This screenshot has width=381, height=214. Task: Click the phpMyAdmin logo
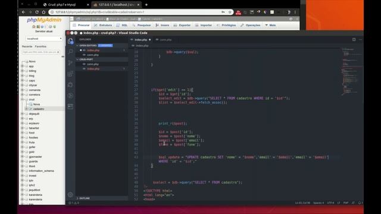tap(44, 20)
